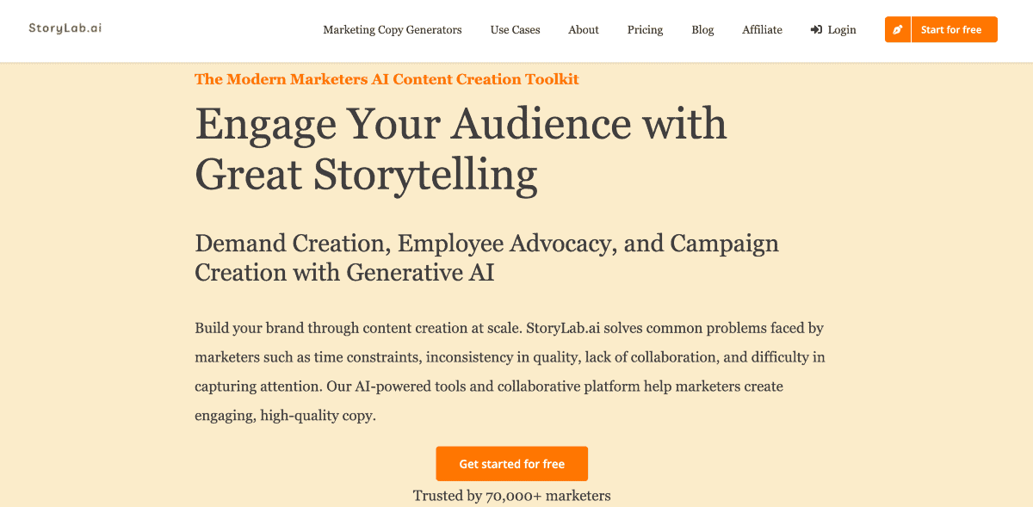Screen dimensions: 1033x507
Task: Click the word Storytelling in the headline
Action: (x=425, y=174)
